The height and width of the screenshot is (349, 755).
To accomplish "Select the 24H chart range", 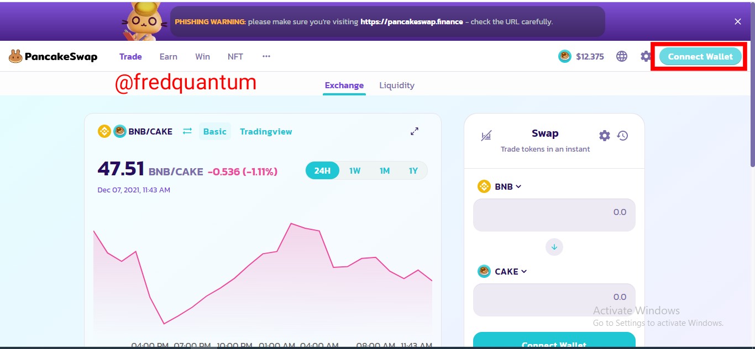I will [x=322, y=171].
